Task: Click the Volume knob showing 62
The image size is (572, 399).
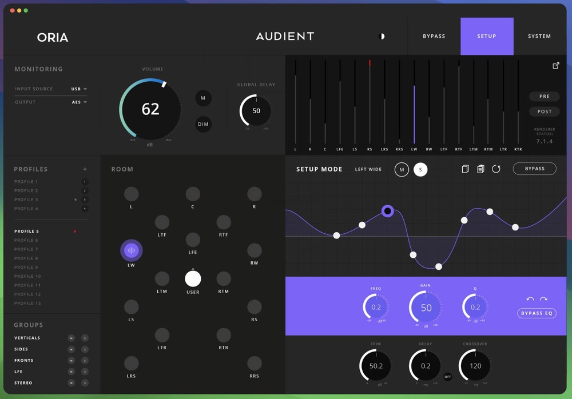Action: click(150, 109)
